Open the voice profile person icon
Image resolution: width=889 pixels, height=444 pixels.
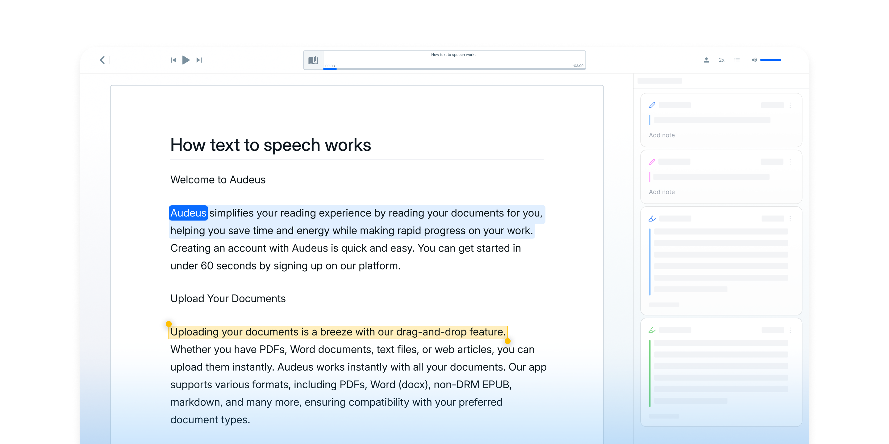tap(706, 60)
